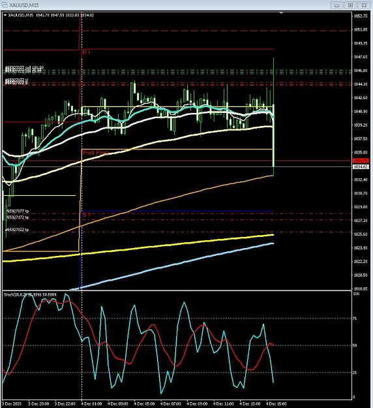Image resolution: width=373 pixels, height=408 pixels.
Task: Click the divider between chart and Stoch subwindow
Action: point(177,290)
